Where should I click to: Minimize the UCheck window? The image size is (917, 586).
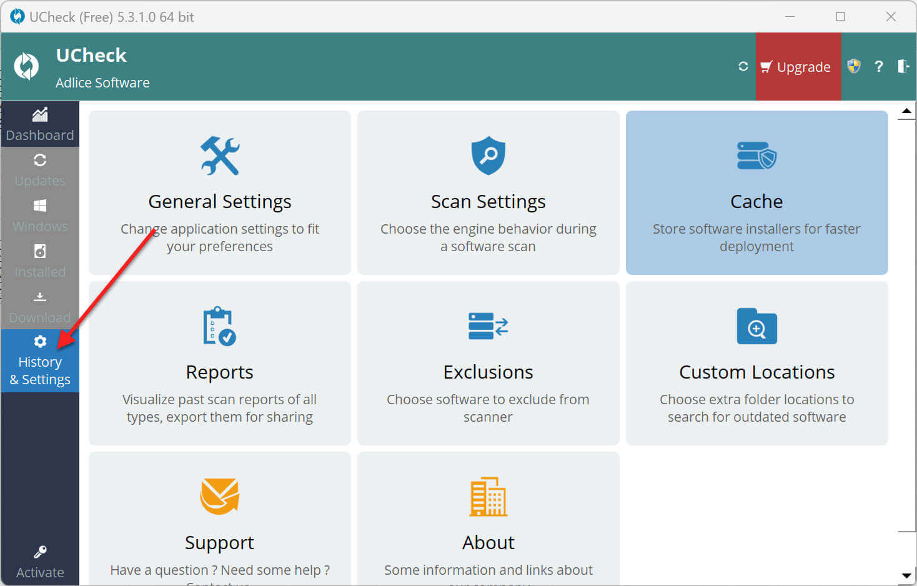790,17
